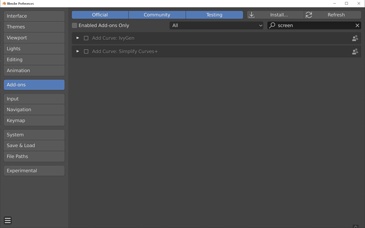This screenshot has width=365, height=228.
Task: Clear the add-on search text with the X
Action: click(357, 25)
